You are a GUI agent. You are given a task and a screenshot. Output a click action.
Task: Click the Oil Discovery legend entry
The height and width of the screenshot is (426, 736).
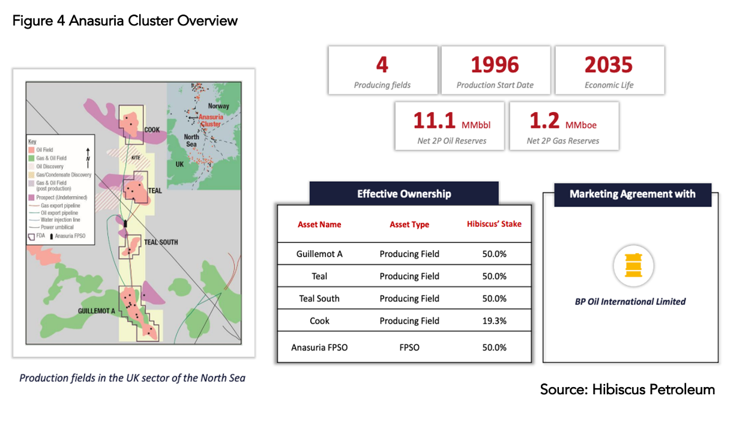pos(46,166)
